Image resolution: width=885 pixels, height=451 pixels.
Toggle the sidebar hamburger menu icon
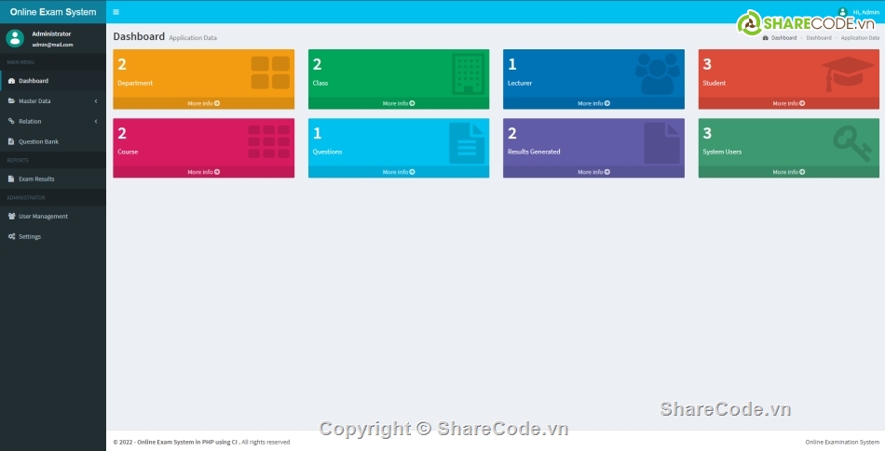tap(116, 12)
